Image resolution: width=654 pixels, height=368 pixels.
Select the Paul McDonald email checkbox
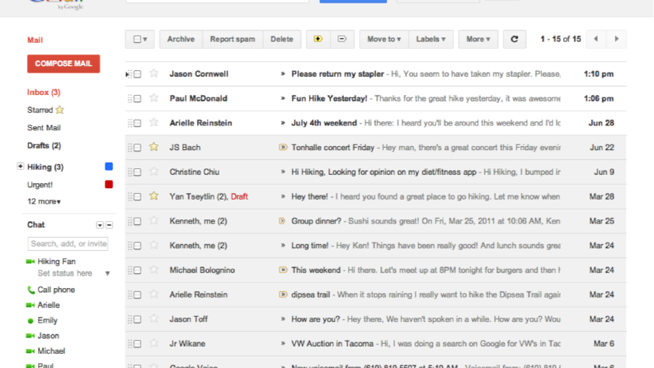coord(137,98)
